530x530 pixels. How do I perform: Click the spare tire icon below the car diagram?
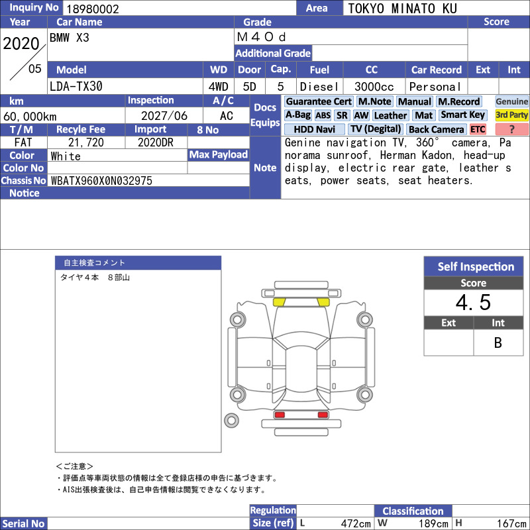click(x=231, y=421)
